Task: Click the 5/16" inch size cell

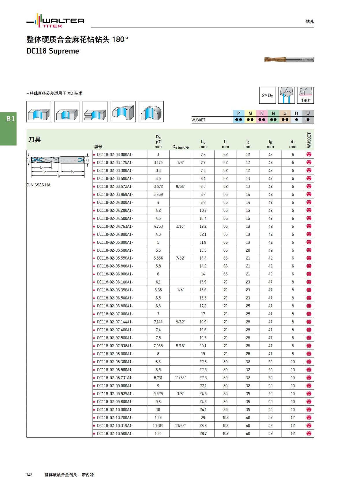Action: 180,346
